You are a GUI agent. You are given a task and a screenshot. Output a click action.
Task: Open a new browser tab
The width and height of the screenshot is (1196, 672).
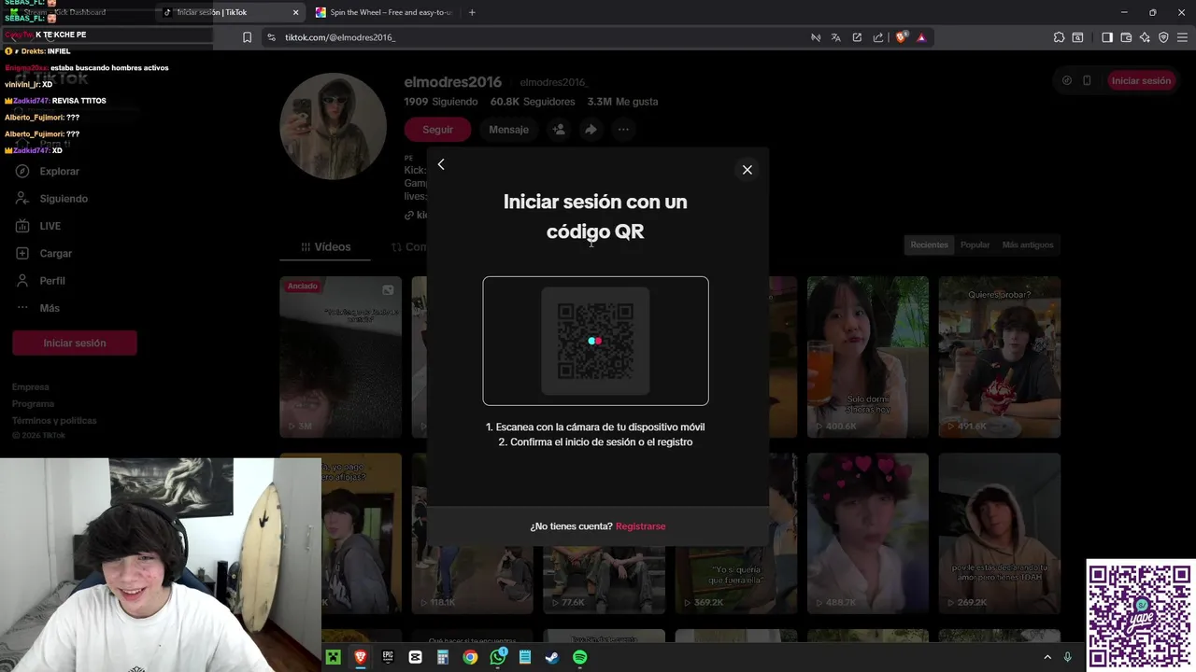click(x=472, y=12)
